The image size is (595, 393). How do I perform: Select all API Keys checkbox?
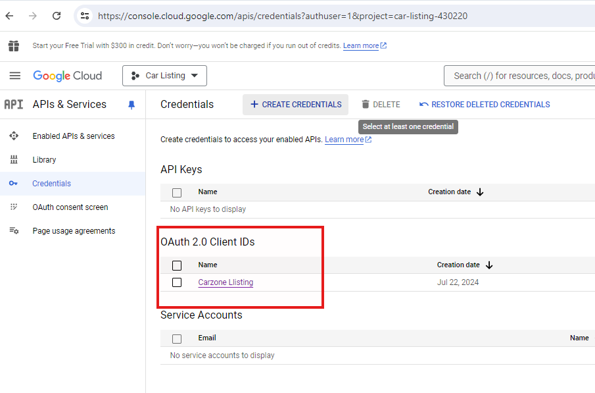(177, 193)
